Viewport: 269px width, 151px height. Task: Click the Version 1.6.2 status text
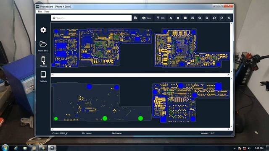208,133
